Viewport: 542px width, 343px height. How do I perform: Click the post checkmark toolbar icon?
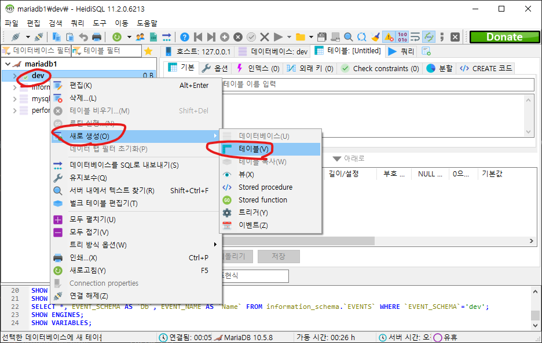(x=251, y=36)
